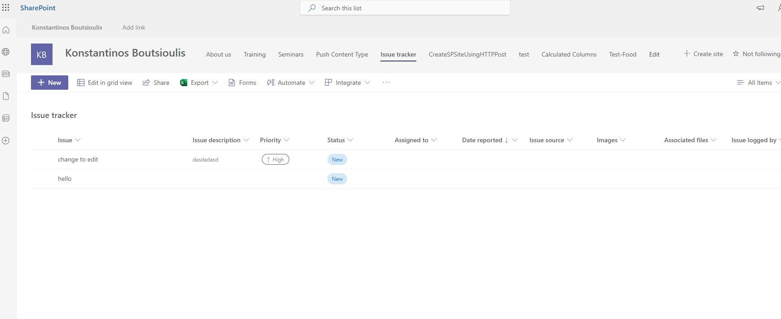The image size is (781, 319).
Task: Click the Search this list field
Action: coord(405,8)
